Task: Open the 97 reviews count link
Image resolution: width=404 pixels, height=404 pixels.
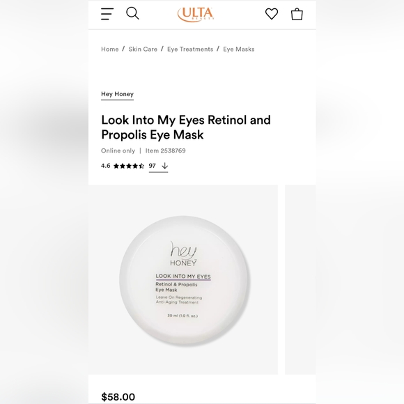Action: pos(153,166)
